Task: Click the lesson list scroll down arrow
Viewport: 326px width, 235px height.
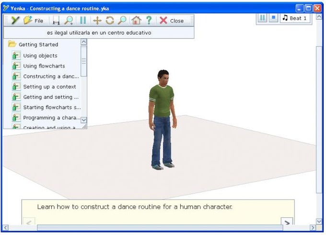Action: [83, 120]
